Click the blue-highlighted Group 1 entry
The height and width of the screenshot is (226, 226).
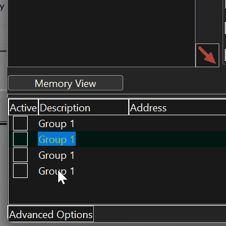coord(56,139)
